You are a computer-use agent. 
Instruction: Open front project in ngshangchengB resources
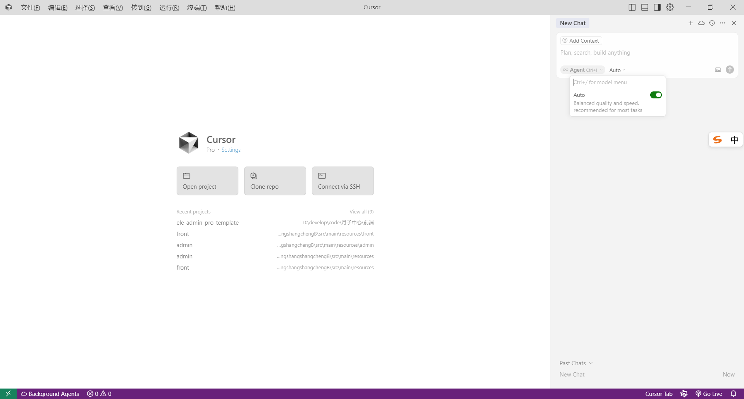(275, 234)
